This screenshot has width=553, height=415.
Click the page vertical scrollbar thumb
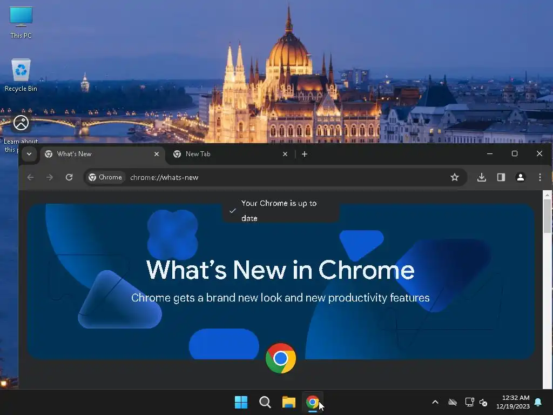coord(547,216)
